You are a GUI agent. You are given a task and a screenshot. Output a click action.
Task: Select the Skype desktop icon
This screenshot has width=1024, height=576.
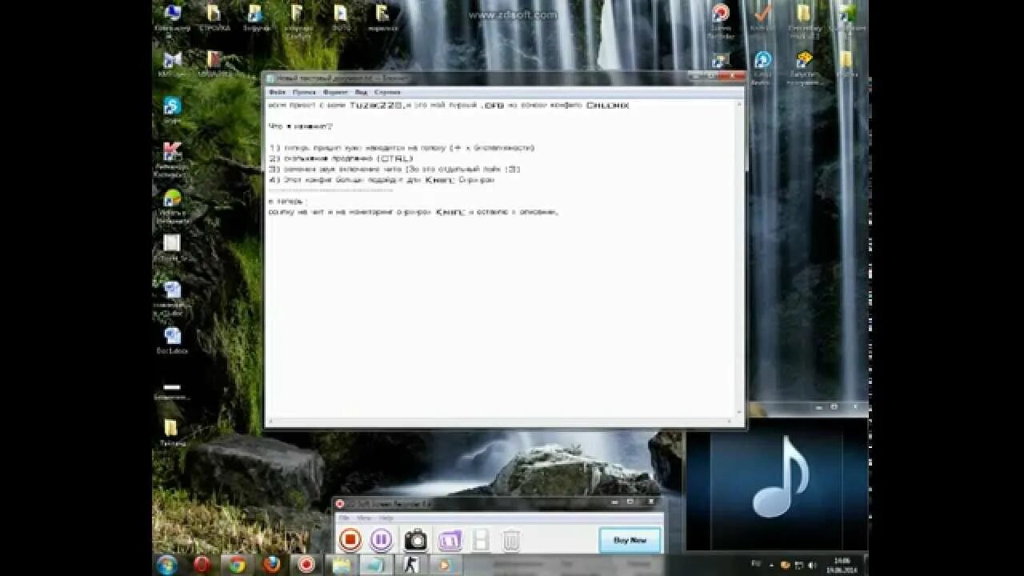click(x=172, y=110)
